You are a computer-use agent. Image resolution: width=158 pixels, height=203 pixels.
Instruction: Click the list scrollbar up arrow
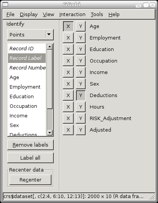[50, 46]
